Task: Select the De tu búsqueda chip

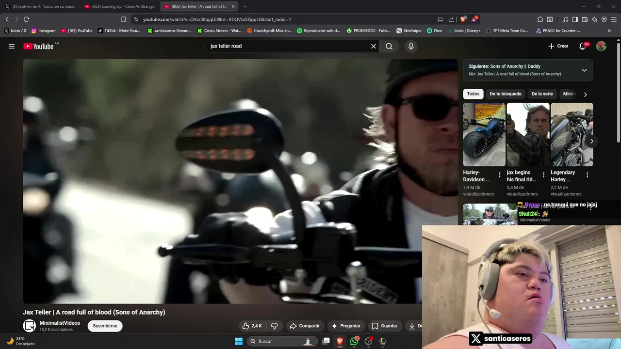Action: (506, 94)
